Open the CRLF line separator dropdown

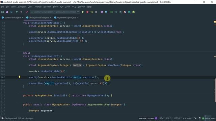click(169, 118)
